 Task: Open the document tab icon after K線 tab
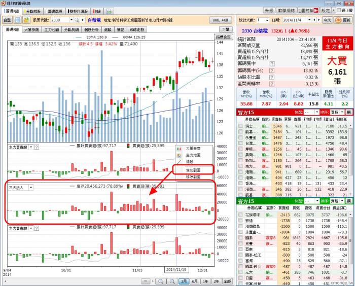click(109, 11)
